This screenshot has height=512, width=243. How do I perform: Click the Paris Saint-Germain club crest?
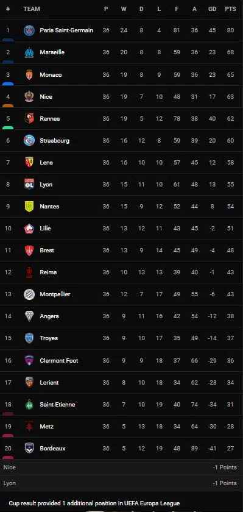pyautogui.click(x=29, y=30)
